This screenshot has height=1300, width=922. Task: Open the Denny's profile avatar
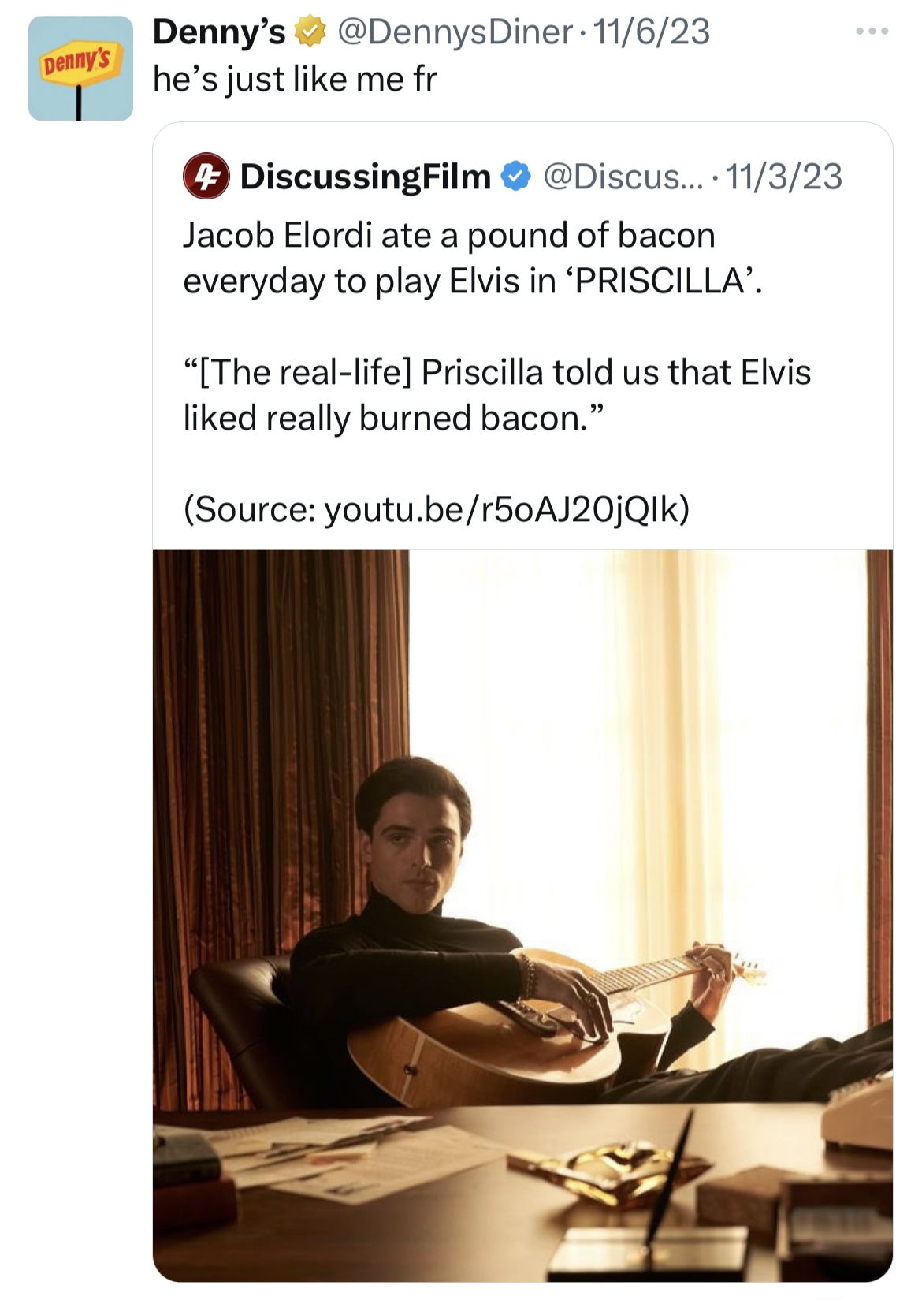point(80,69)
